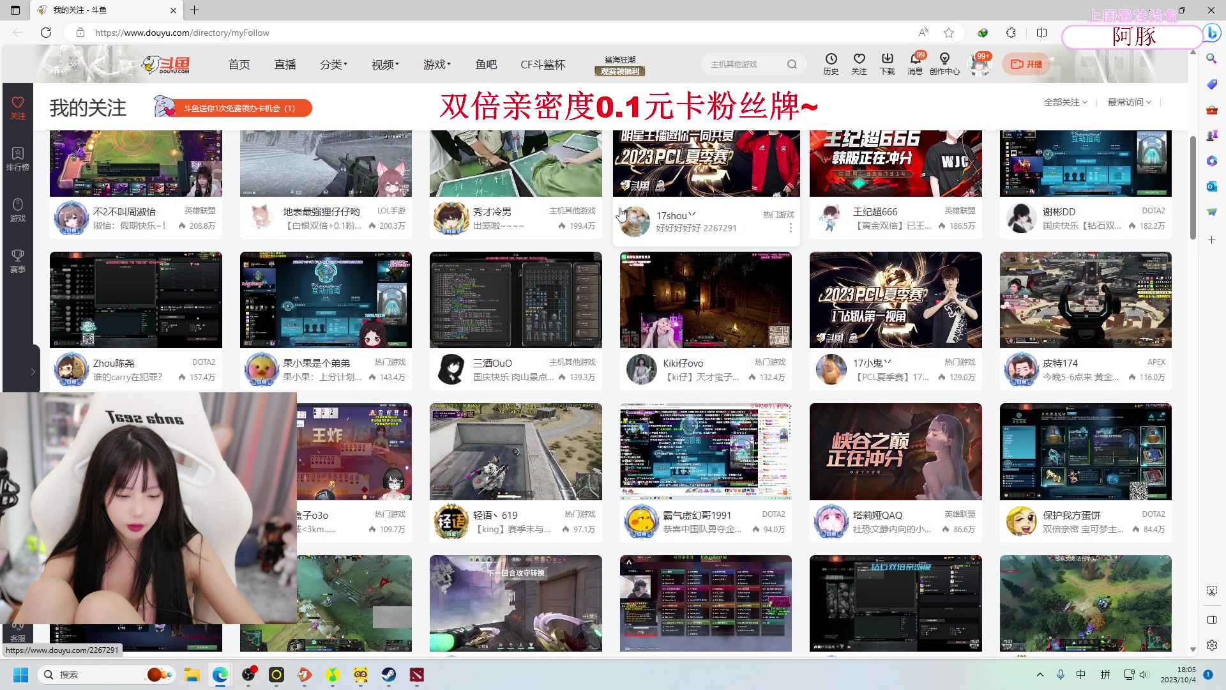This screenshot has width=1226, height=690.
Task: Open the 下载 download icon
Action: coord(887,63)
